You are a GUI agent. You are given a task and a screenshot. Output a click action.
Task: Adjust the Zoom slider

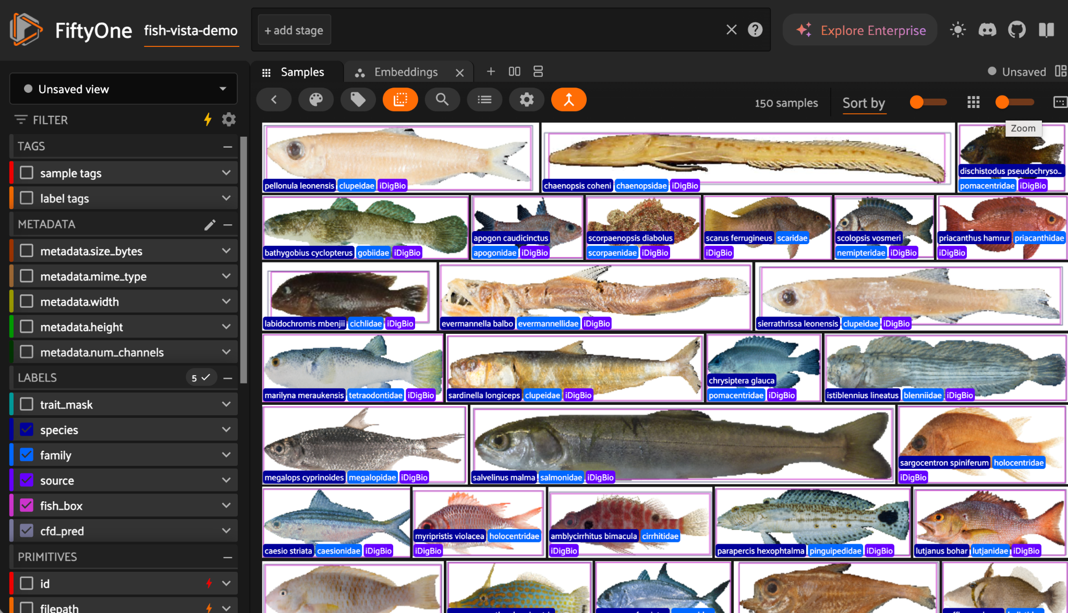point(1014,102)
